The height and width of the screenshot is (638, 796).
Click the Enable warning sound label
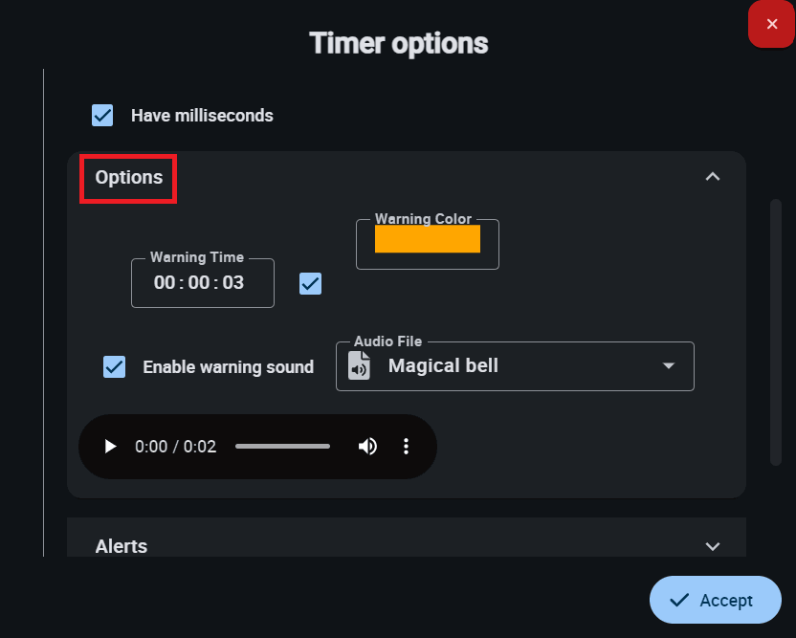click(x=228, y=367)
